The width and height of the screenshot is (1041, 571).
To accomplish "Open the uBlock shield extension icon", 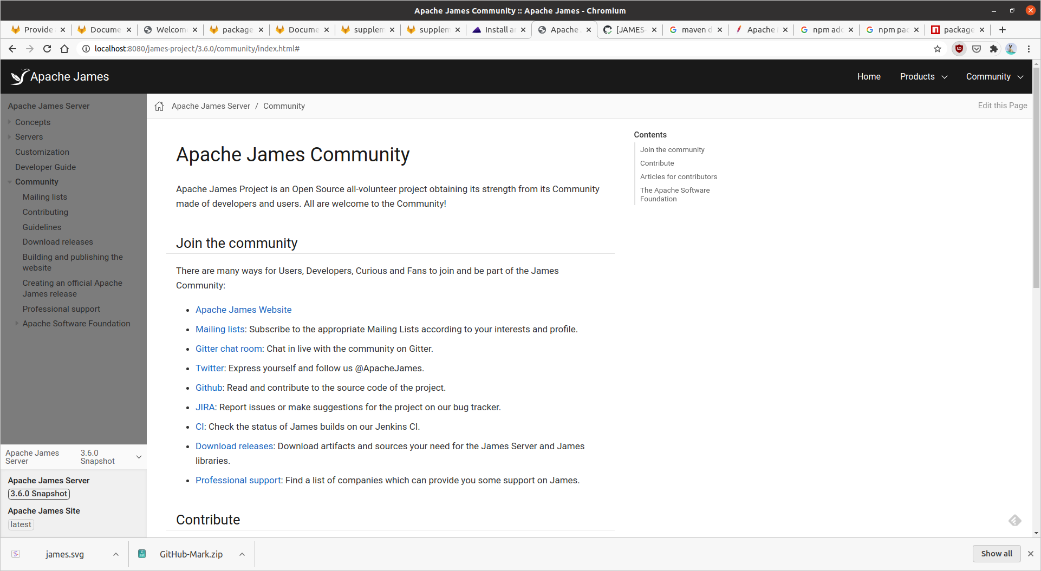I will pyautogui.click(x=959, y=49).
